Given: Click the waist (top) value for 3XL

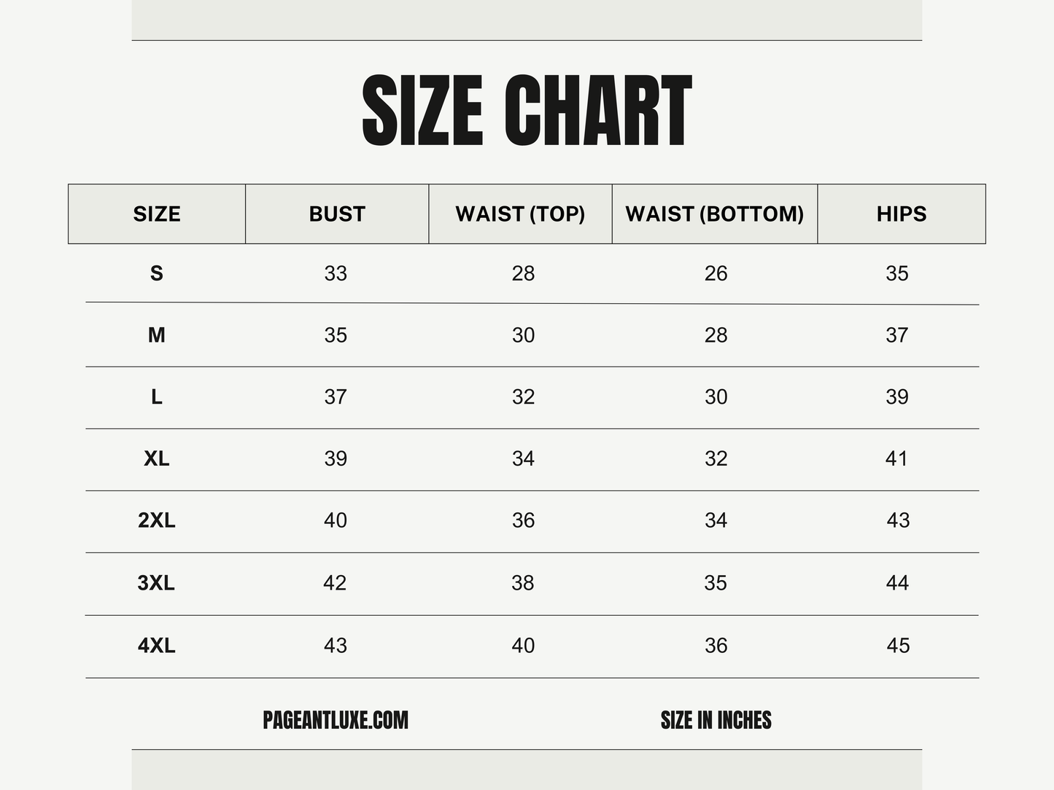Looking at the screenshot, I should 523,583.
